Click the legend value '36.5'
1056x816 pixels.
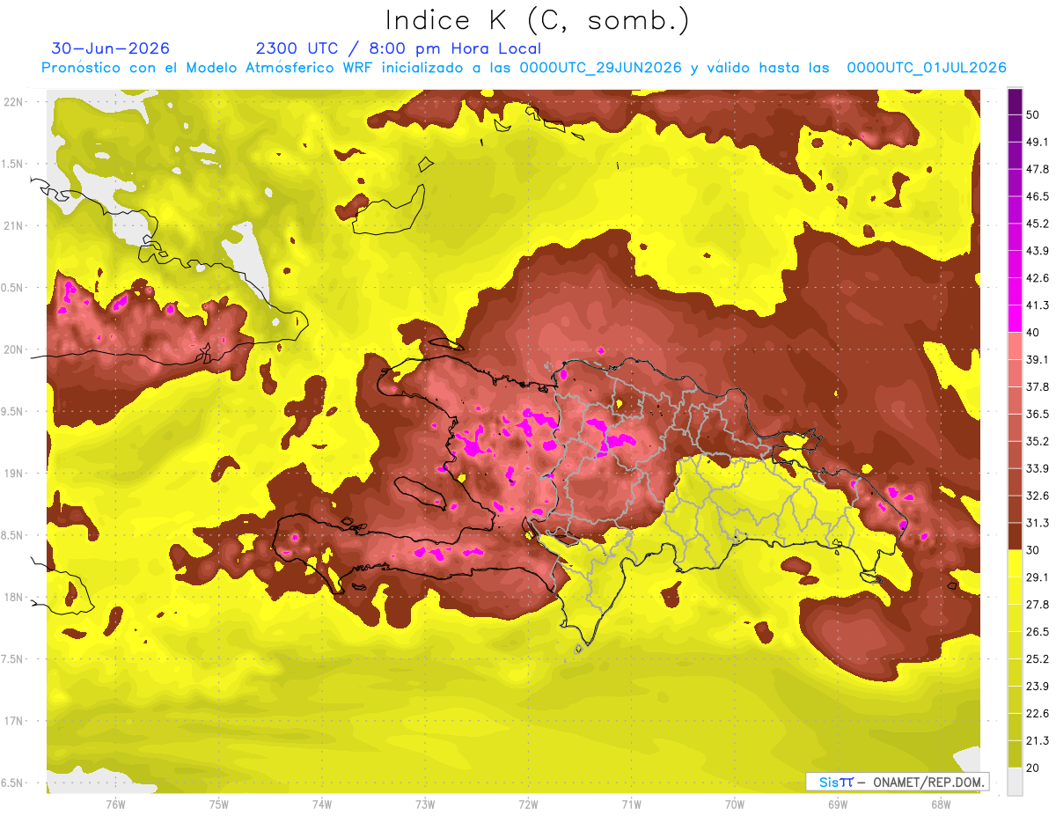(x=1038, y=414)
